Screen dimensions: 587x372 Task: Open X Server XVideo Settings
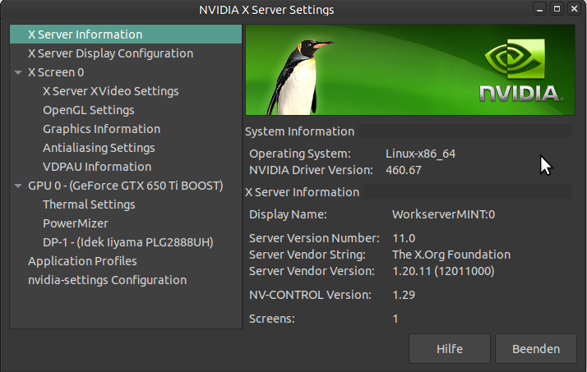coord(110,91)
